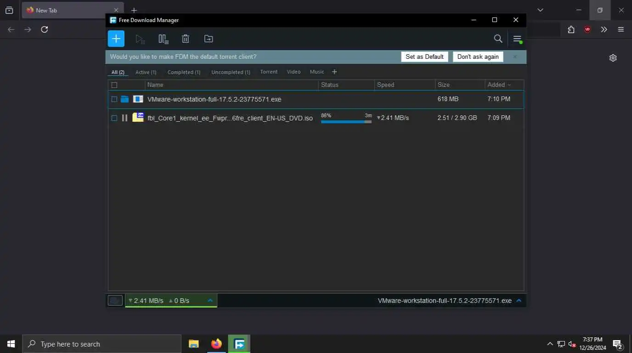
Task: Show hidden system tray icons
Action: 550,344
